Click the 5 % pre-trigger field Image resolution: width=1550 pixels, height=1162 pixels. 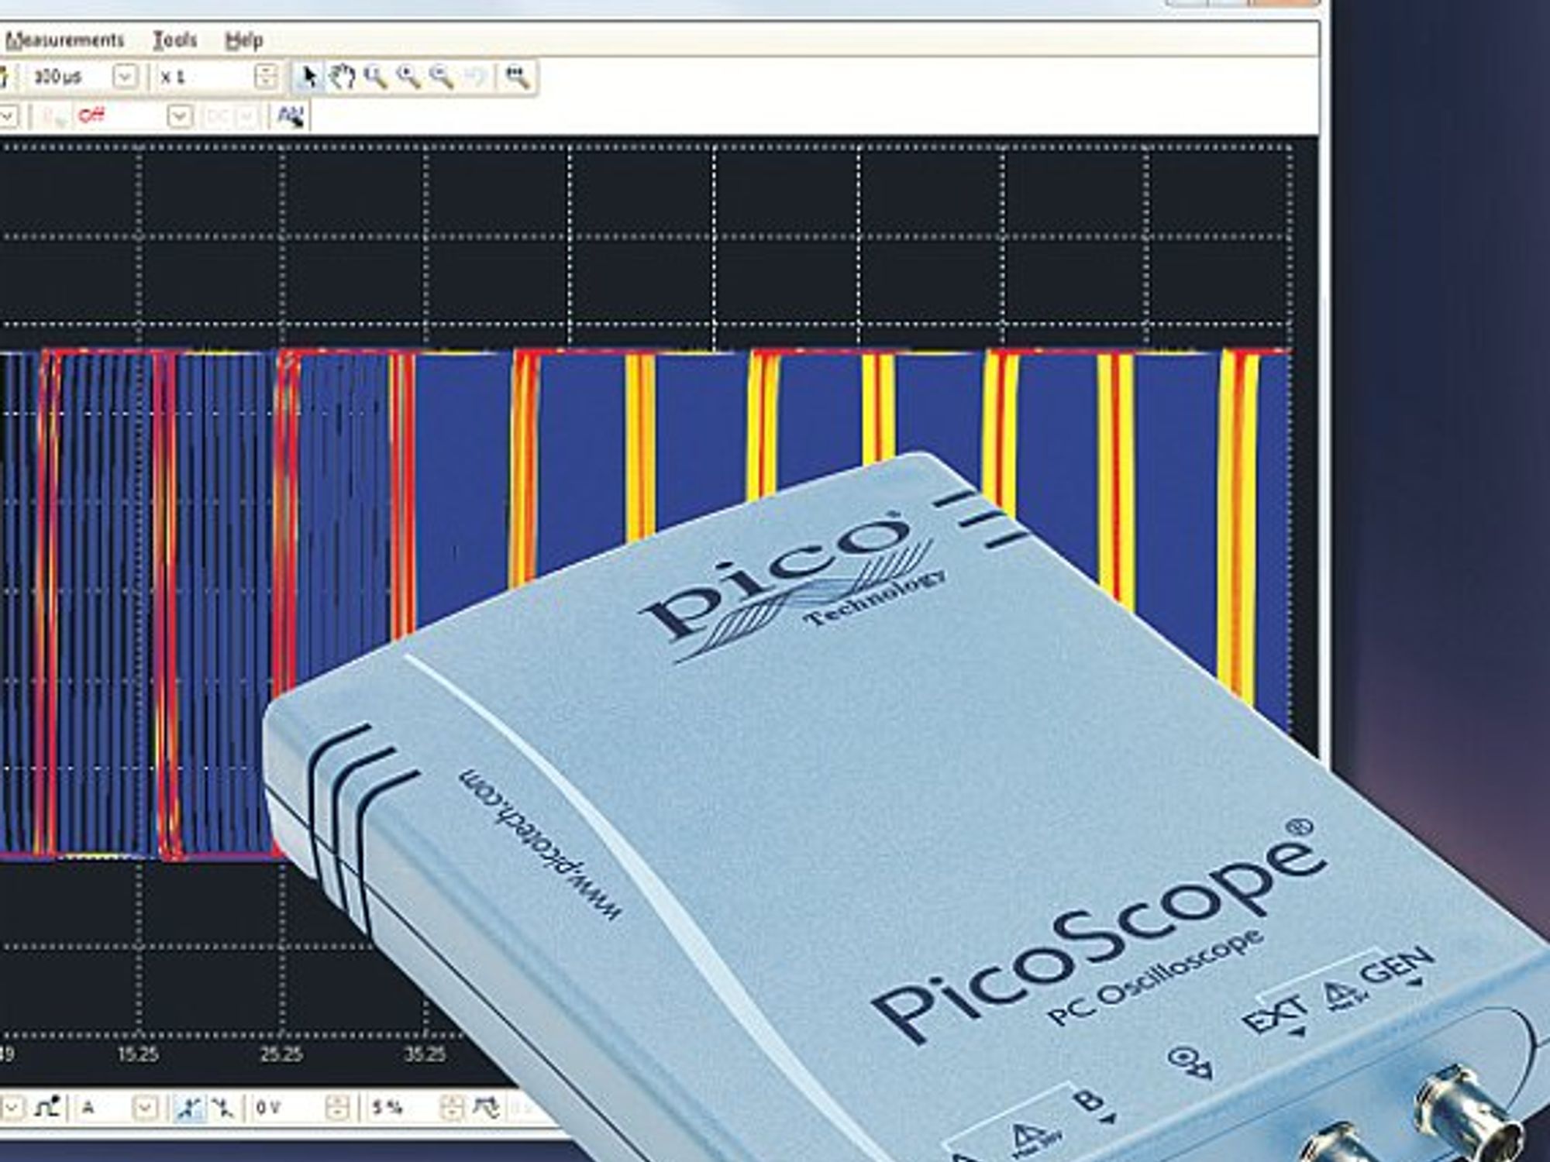(402, 1108)
